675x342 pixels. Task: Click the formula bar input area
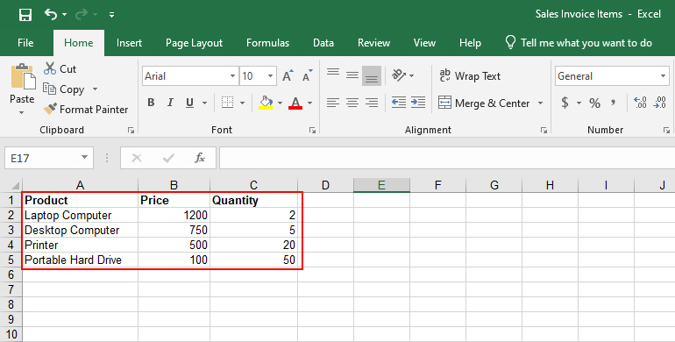[447, 158]
